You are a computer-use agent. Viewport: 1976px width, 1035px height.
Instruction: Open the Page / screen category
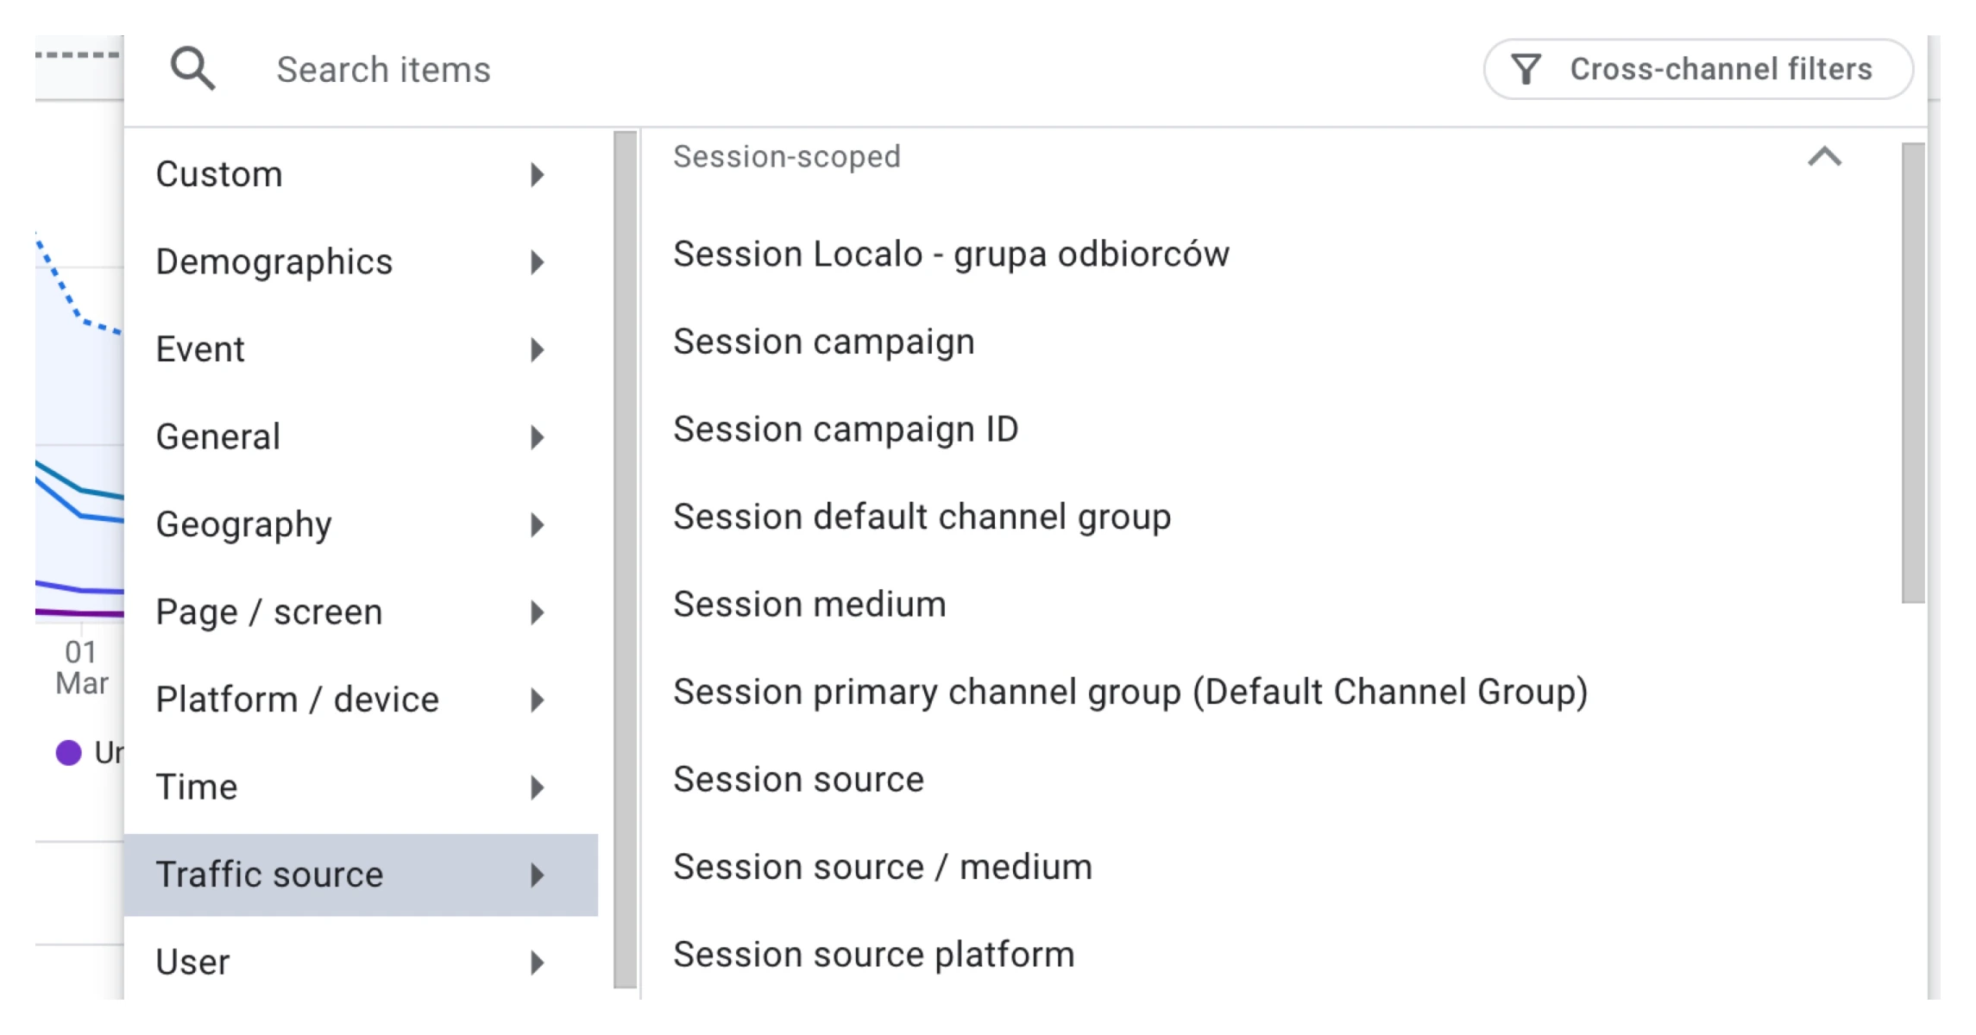click(268, 612)
